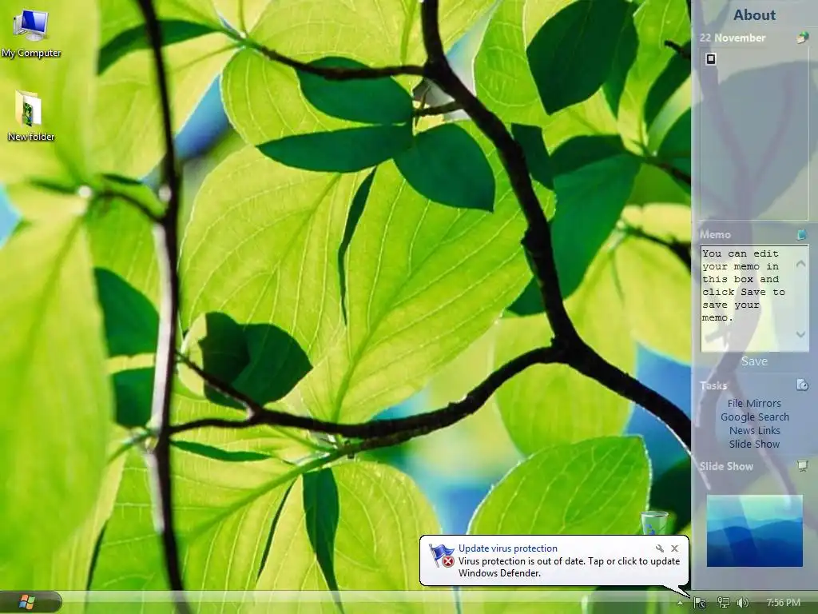
Task: Click the small square marker in calendar panel
Action: [x=710, y=59]
